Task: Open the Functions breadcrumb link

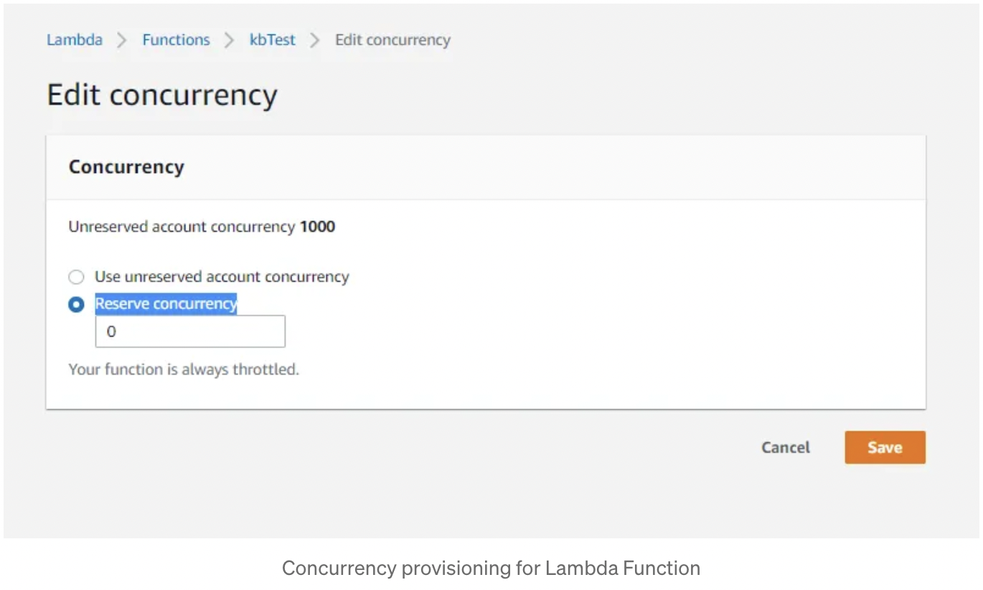Action: [x=176, y=40]
